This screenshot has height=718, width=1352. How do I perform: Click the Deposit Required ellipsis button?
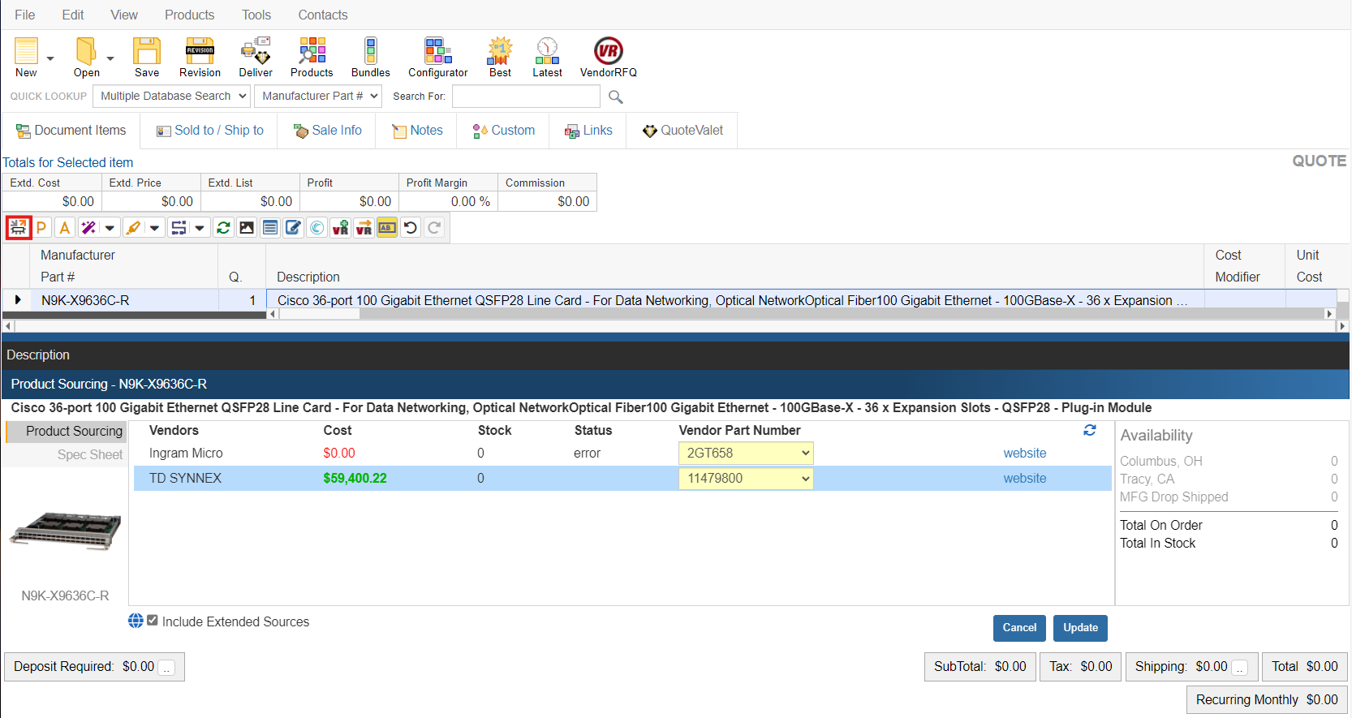pos(166,668)
